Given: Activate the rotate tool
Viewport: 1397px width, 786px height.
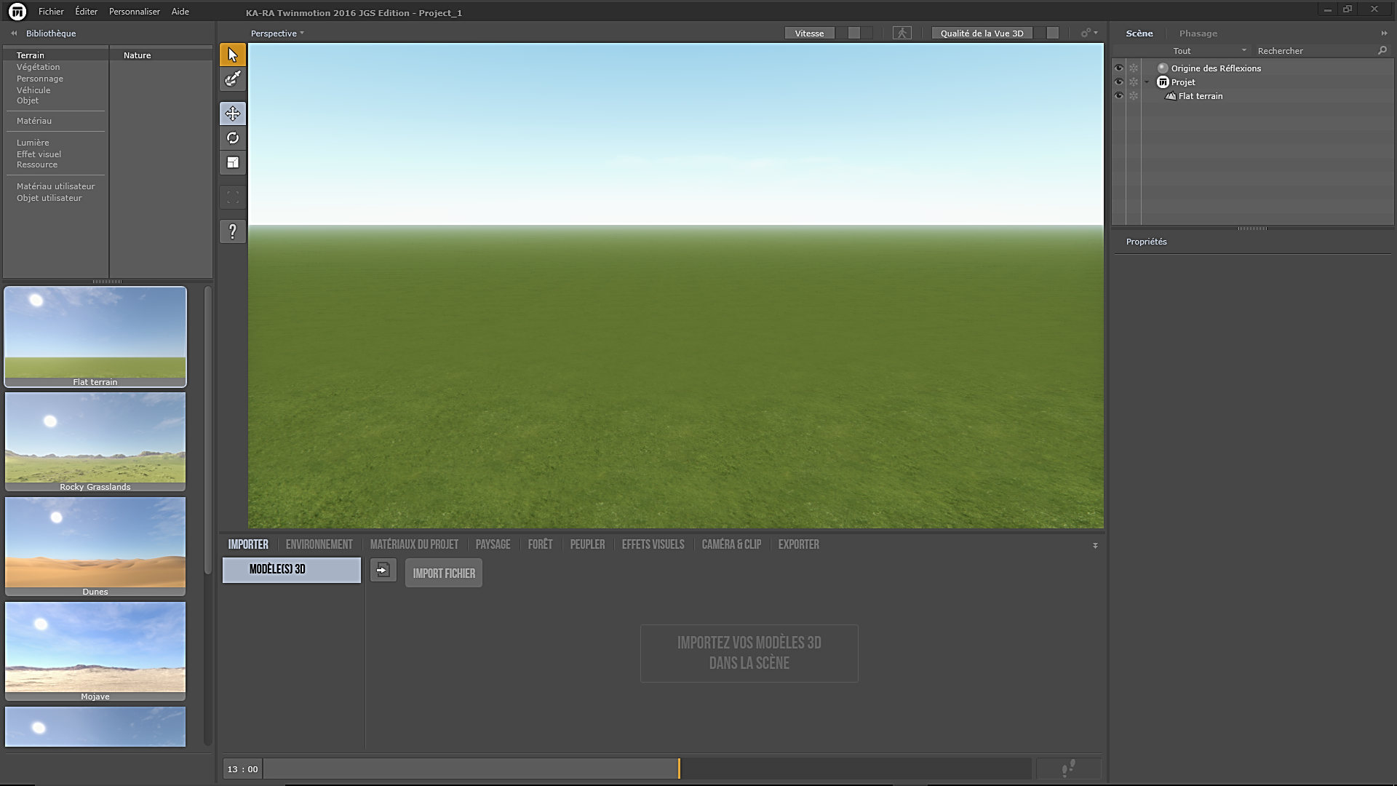Looking at the screenshot, I should pos(233,138).
